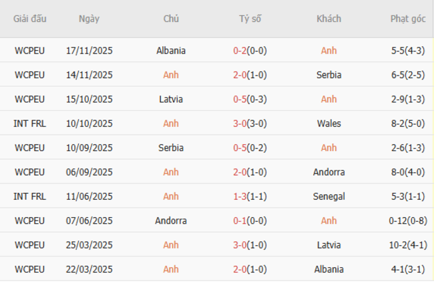Viewport: 434px width, 284px height.
Task: Select the 10-2(4-1) corner kicks value
Action: tap(407, 245)
